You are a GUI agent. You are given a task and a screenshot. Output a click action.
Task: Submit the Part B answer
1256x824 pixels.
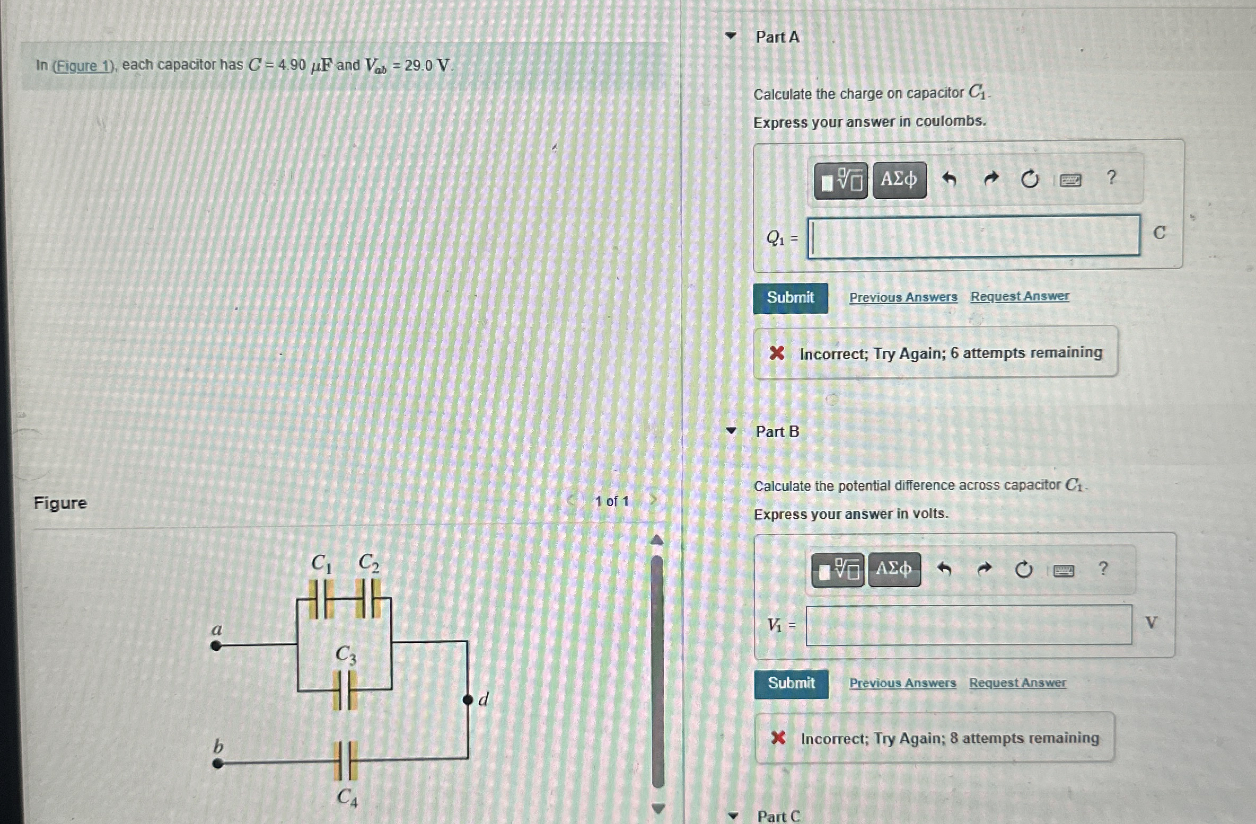791,683
